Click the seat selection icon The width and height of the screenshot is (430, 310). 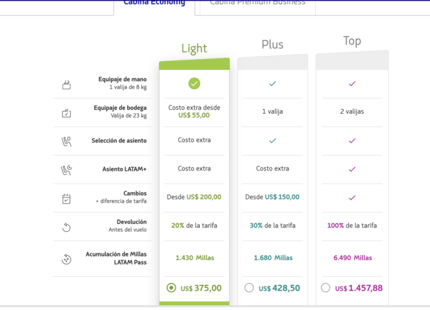pyautogui.click(x=67, y=141)
